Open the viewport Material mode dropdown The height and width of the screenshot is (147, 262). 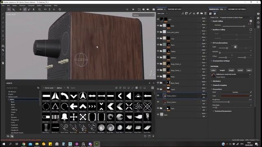tap(143, 15)
